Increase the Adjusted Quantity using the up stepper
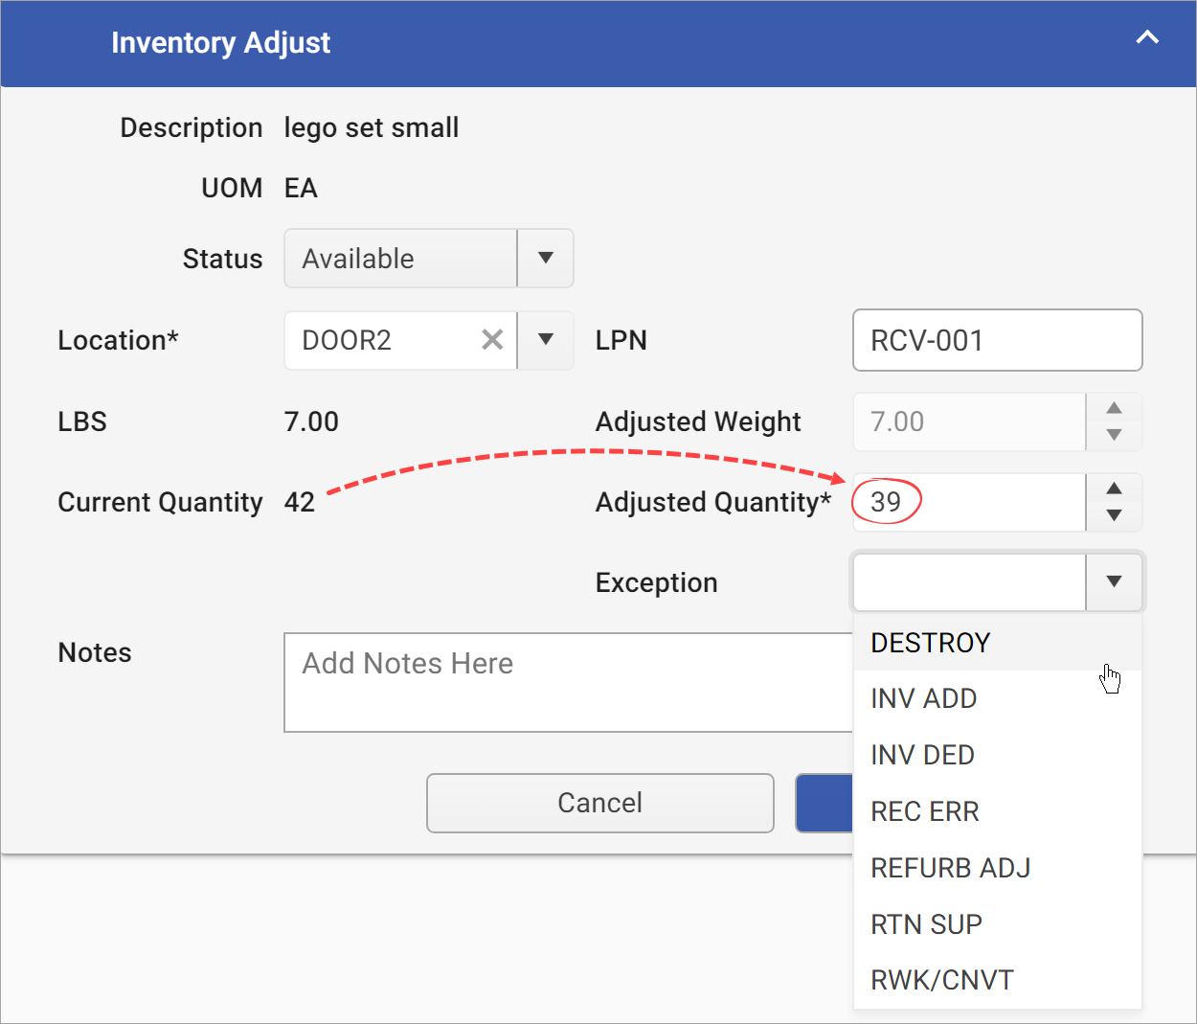The image size is (1197, 1024). coord(1114,487)
